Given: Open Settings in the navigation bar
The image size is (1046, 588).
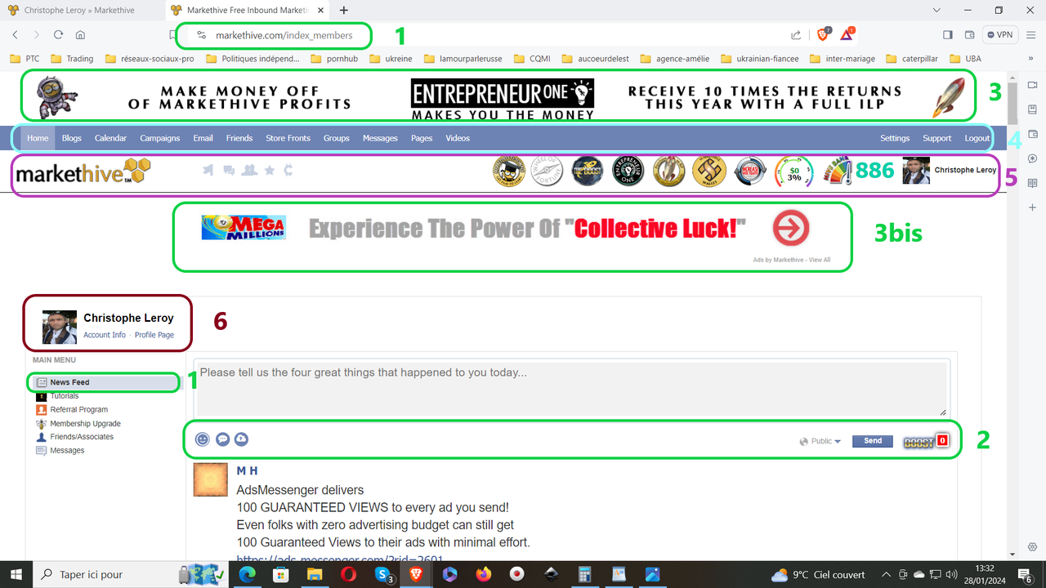Looking at the screenshot, I should (895, 138).
